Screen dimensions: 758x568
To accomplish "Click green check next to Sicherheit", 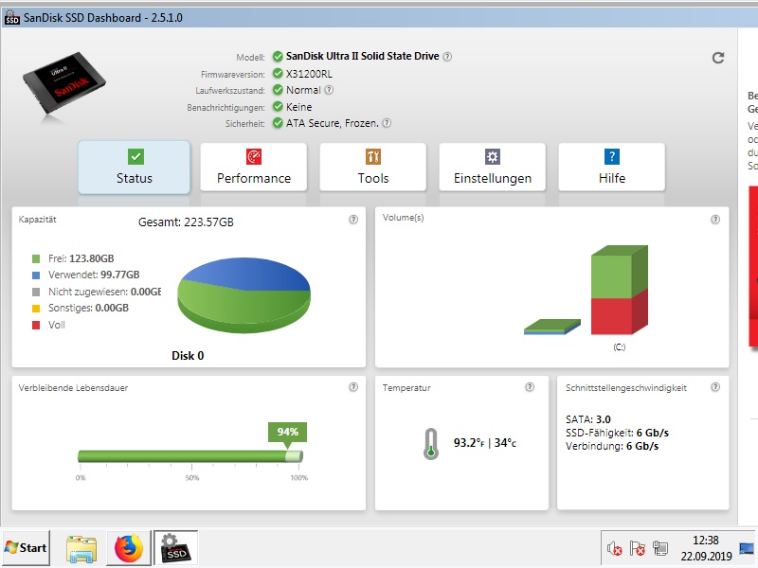I will (x=278, y=123).
